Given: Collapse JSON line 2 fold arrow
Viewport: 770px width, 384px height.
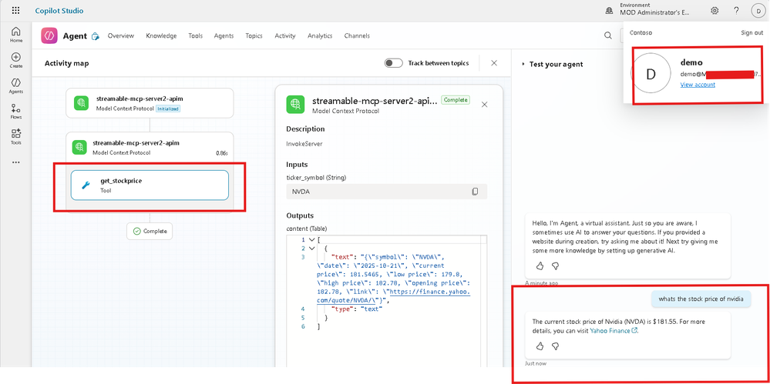Looking at the screenshot, I should point(311,248).
